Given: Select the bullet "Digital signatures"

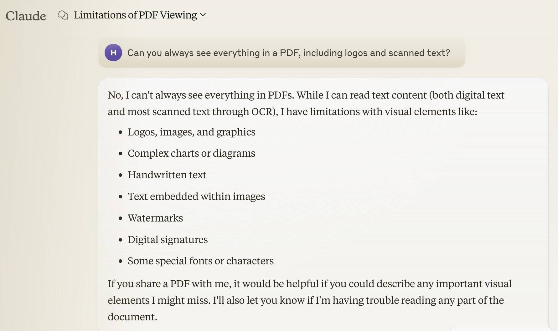Looking at the screenshot, I should click(x=168, y=240).
